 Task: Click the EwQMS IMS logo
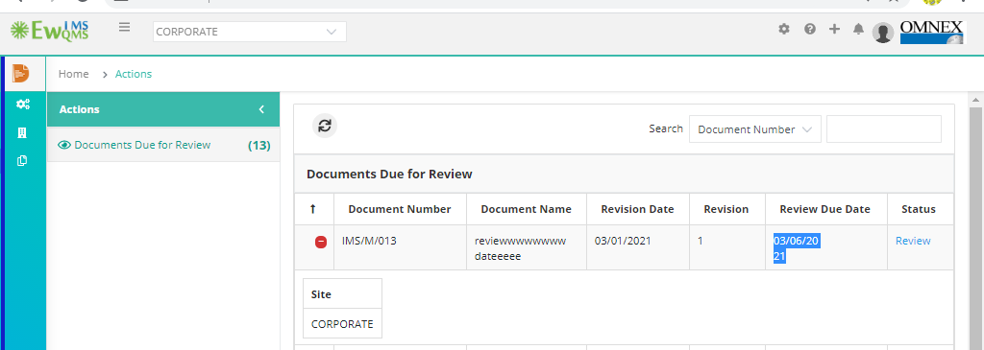[x=50, y=31]
